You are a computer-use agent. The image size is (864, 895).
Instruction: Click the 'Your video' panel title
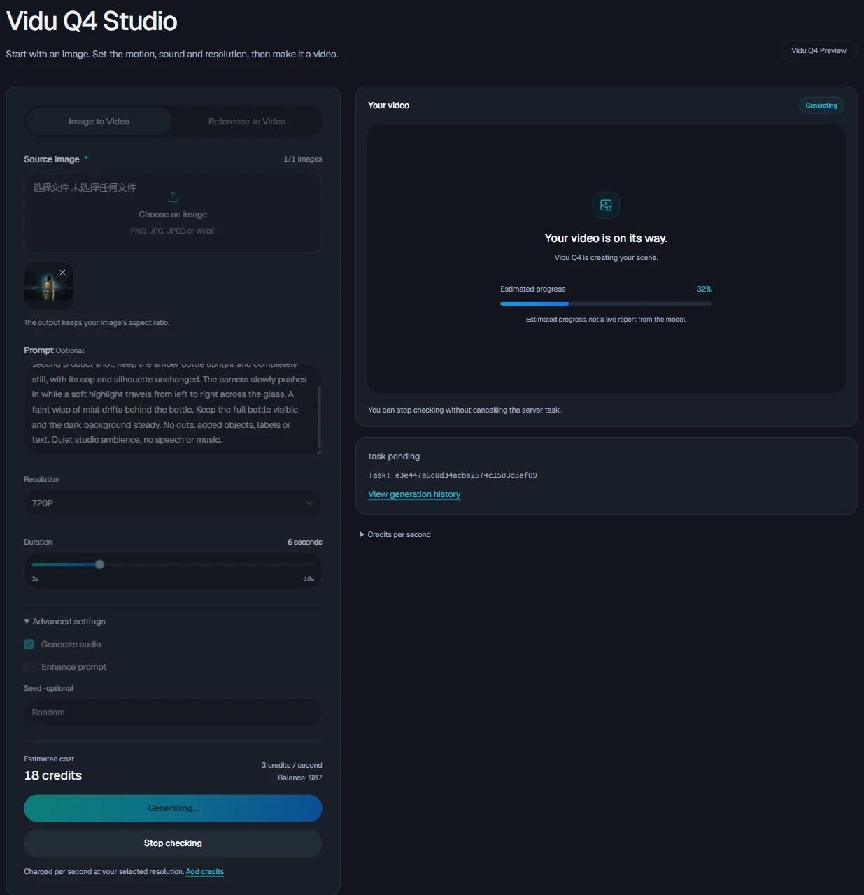click(x=389, y=106)
